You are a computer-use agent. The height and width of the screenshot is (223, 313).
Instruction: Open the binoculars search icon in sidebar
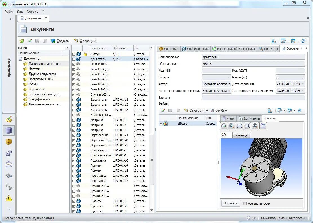8,176
